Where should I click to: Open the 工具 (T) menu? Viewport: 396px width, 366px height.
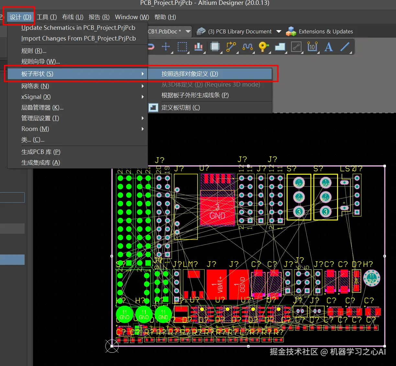[47, 17]
